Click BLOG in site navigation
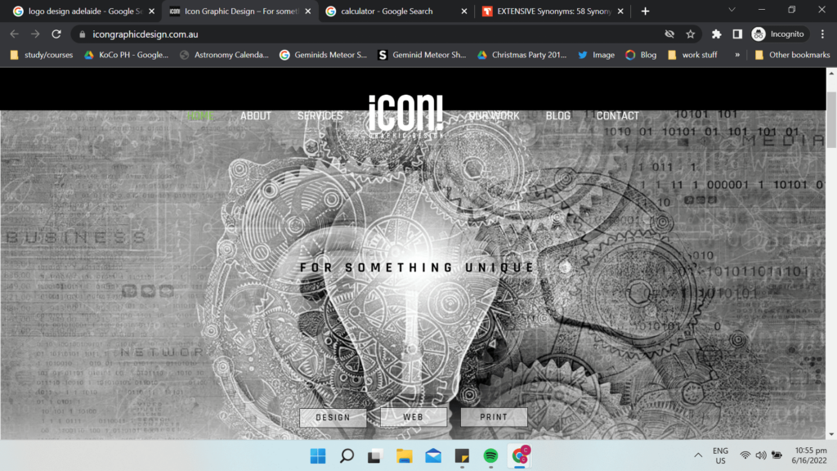 [x=557, y=116]
